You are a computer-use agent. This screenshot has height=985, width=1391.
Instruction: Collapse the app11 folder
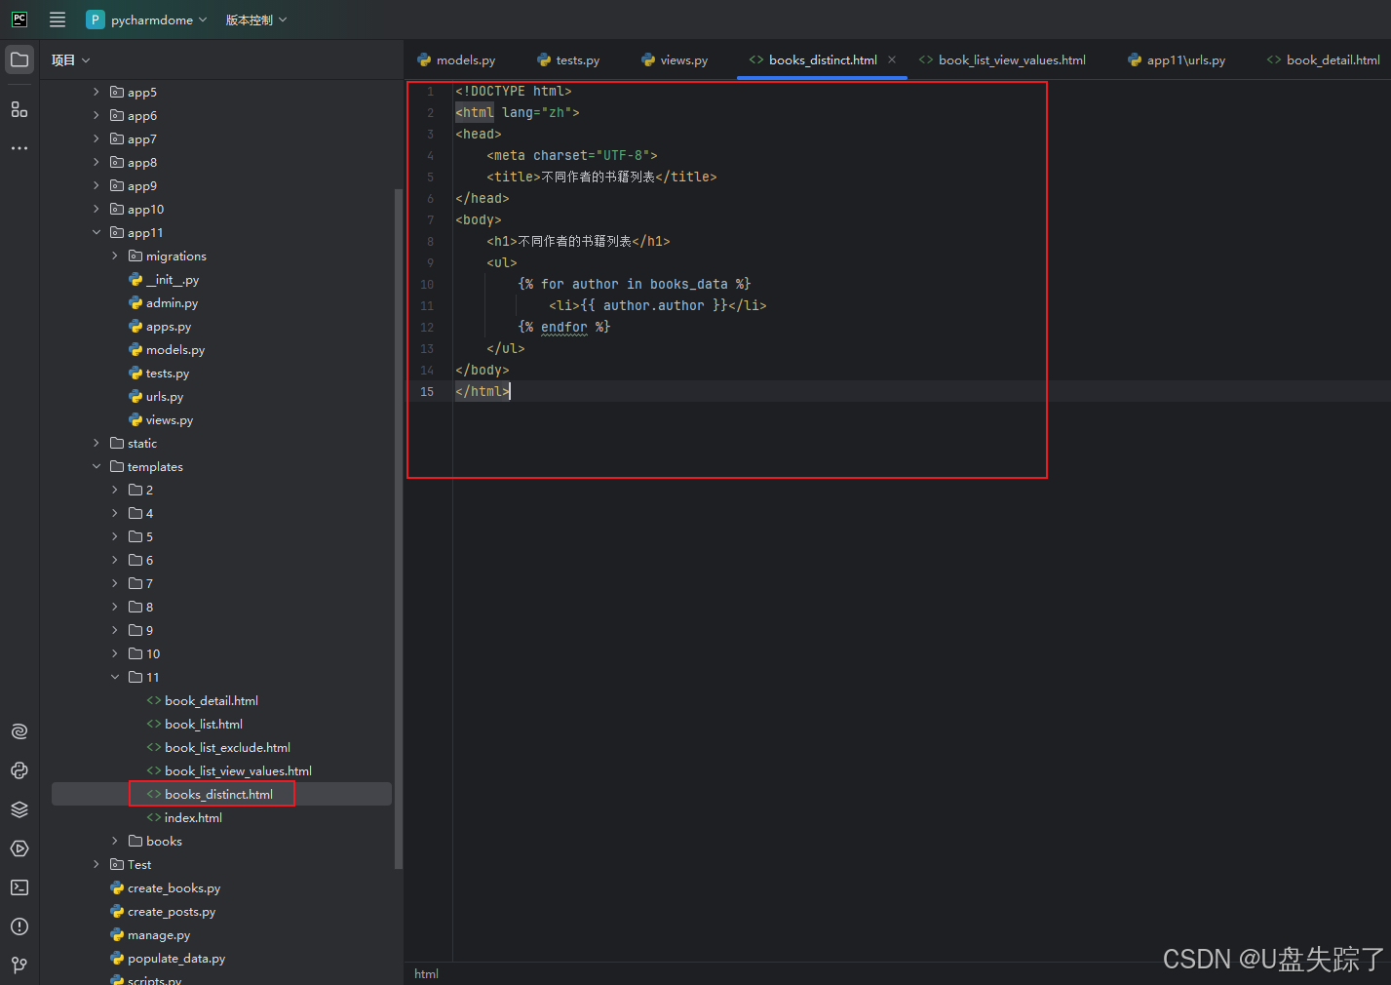(x=96, y=232)
